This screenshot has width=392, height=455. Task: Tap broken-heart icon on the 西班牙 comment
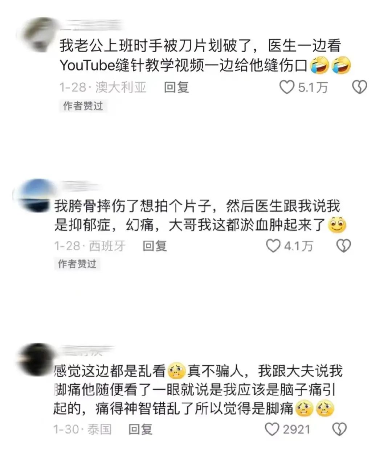[343, 246]
